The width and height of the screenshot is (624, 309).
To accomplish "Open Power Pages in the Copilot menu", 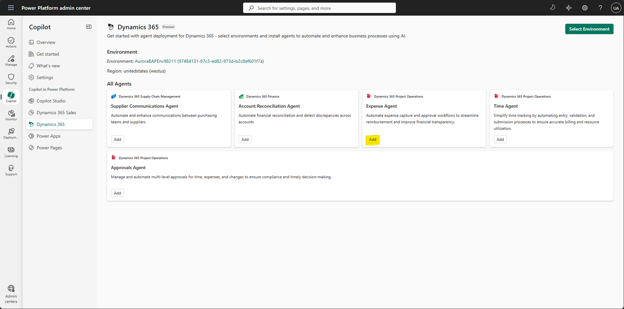I will point(50,147).
